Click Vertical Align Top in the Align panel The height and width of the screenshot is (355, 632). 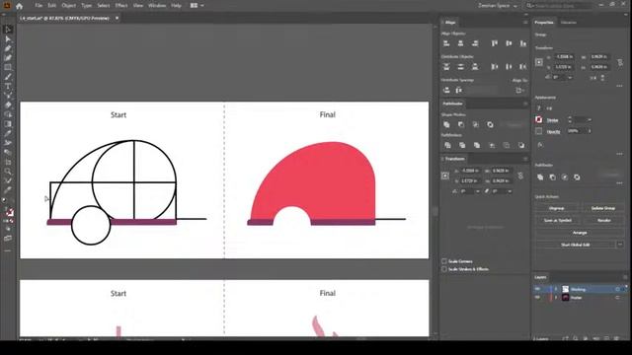(495, 43)
